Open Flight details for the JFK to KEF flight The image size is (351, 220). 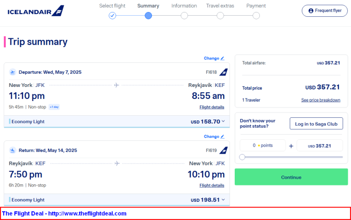(x=212, y=107)
